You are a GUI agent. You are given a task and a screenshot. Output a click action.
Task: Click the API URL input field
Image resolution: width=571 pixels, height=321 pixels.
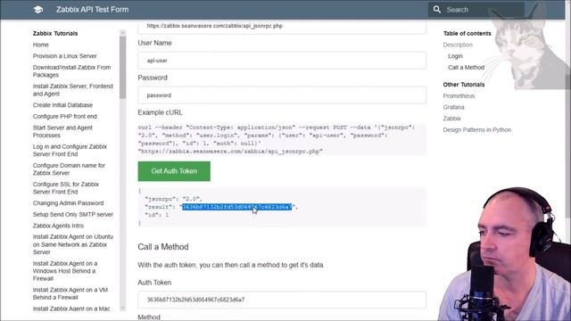pos(282,27)
